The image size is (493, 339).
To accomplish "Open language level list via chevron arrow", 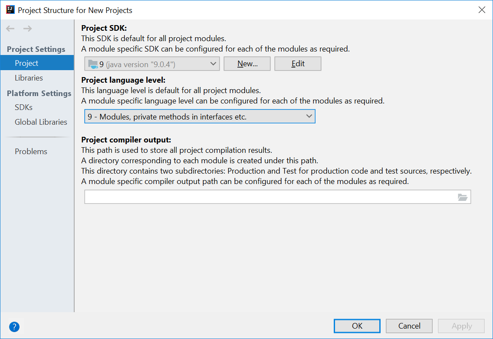I will tap(309, 116).
